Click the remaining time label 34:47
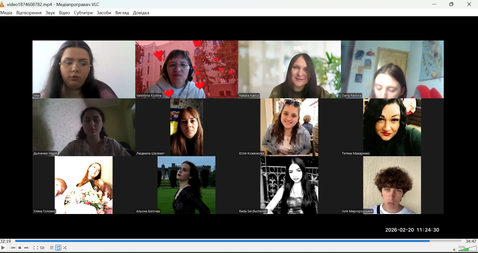Screen dimensions: 478x253 tap(471, 241)
